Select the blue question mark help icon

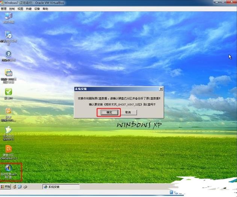(9, 56)
